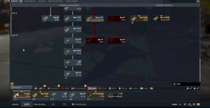
Task: Select the Suécia nation tab
Action: coord(134,89)
